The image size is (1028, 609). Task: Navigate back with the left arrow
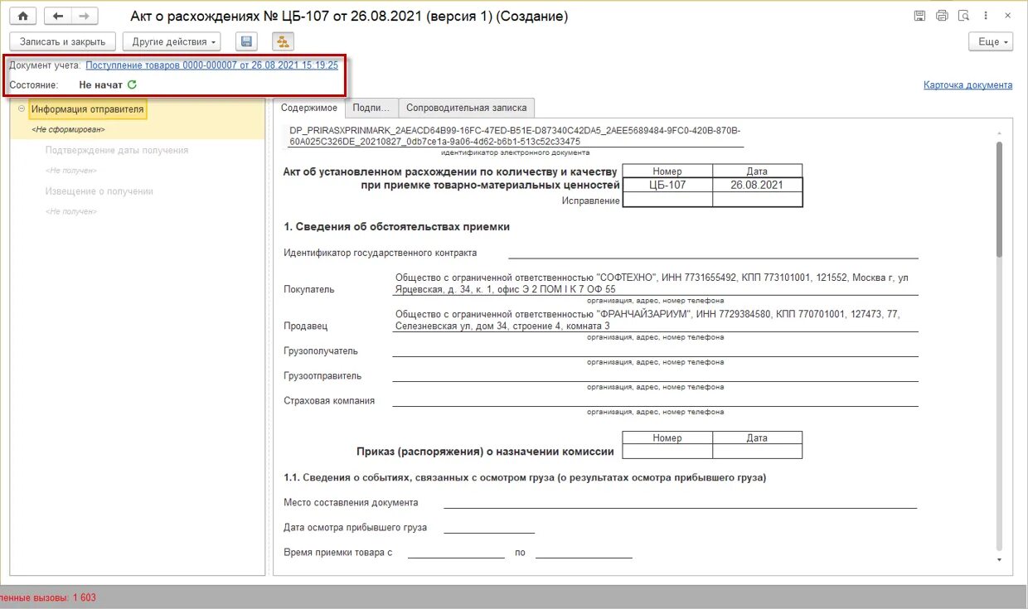[x=57, y=16]
